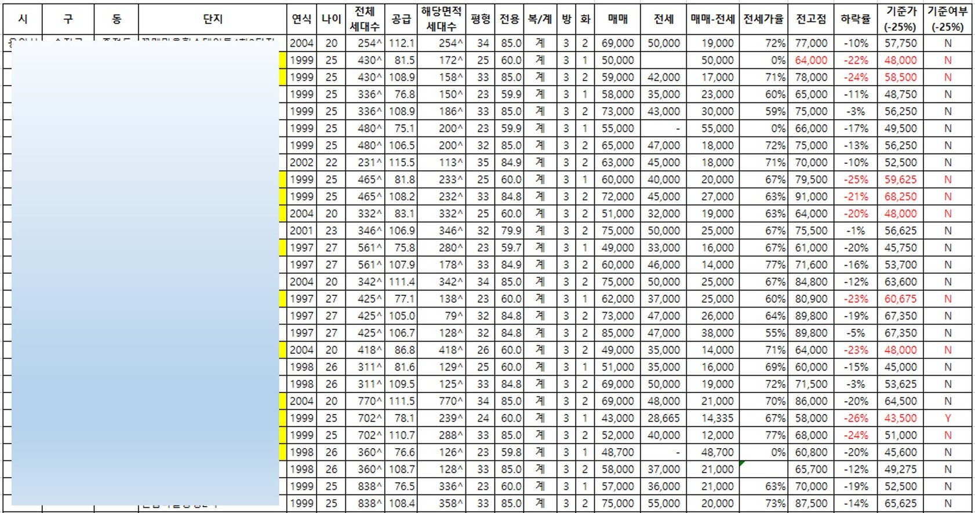Select the cell with year 2001

point(301,230)
